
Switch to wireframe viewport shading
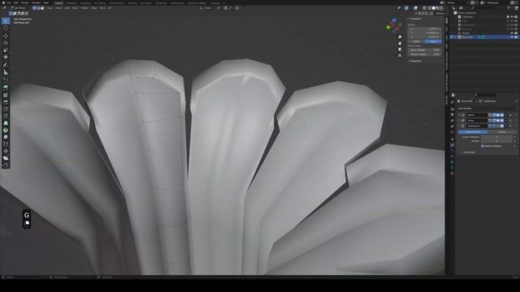tap(430, 8)
